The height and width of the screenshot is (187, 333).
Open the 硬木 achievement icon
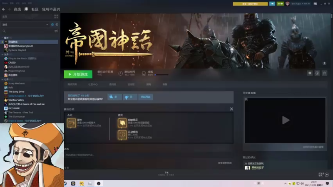click(71, 123)
